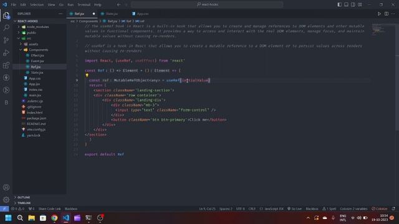The width and height of the screenshot is (399, 224).
Task: Split the editor right
Action: point(387,14)
